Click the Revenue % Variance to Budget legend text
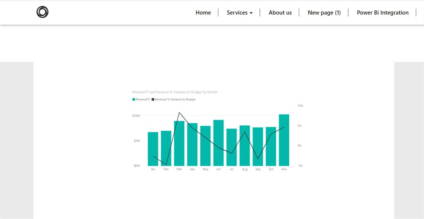424x219 pixels. pos(175,100)
